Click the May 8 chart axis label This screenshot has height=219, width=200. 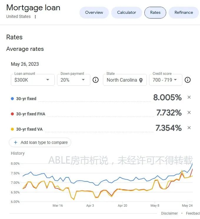(155, 205)
